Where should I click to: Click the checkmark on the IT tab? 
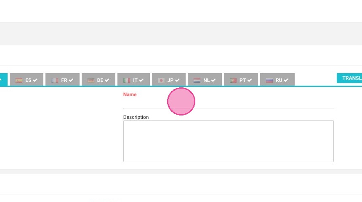click(141, 80)
